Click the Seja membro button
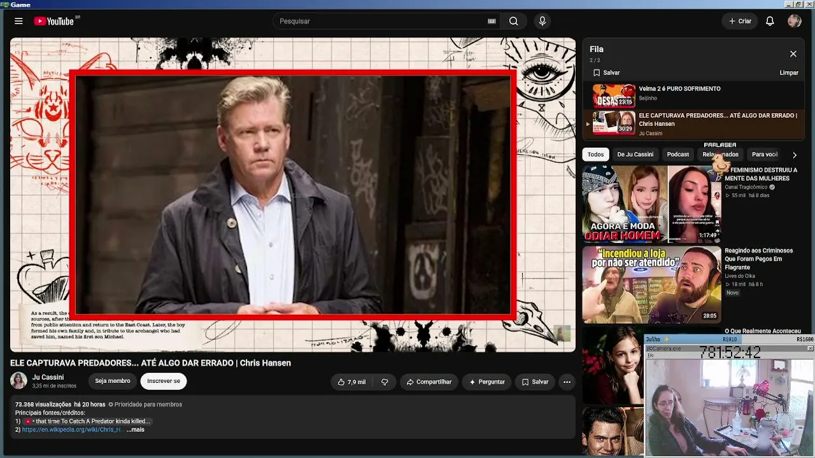 tap(113, 381)
